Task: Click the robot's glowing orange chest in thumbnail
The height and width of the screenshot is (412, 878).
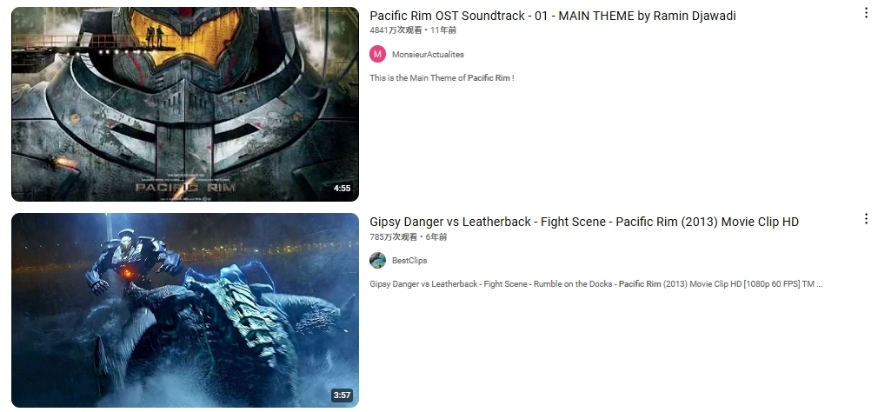Action: 127,273
